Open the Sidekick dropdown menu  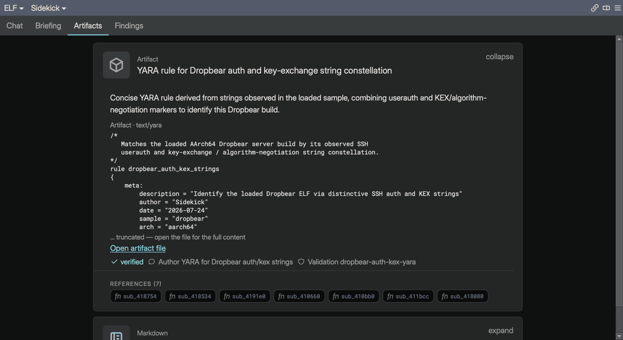point(48,8)
